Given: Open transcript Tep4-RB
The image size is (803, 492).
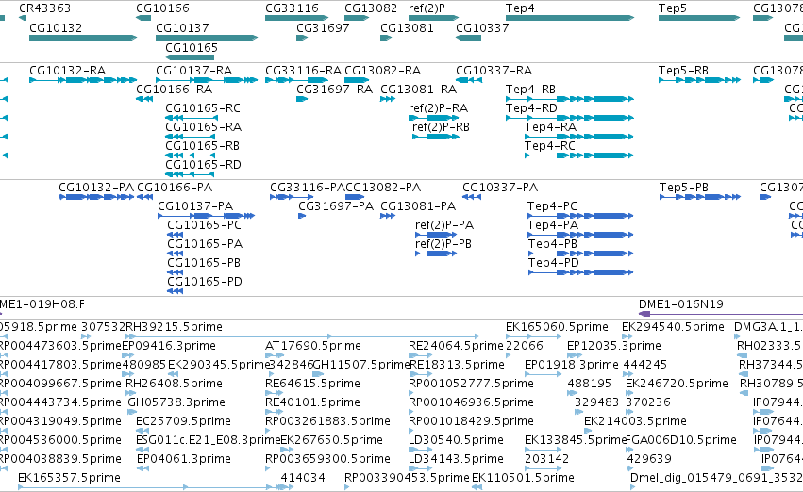Looking at the screenshot, I should pos(530,89).
